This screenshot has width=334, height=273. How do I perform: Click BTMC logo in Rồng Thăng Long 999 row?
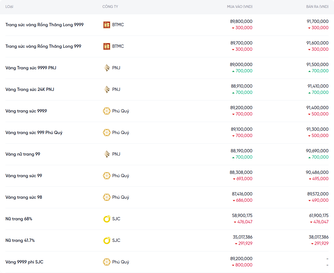click(107, 46)
